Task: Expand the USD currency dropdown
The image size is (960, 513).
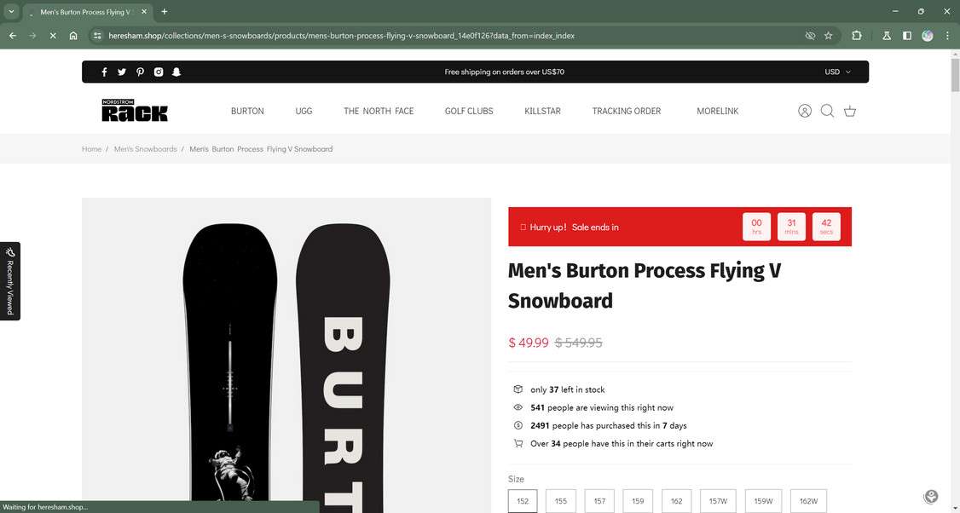Action: point(837,72)
